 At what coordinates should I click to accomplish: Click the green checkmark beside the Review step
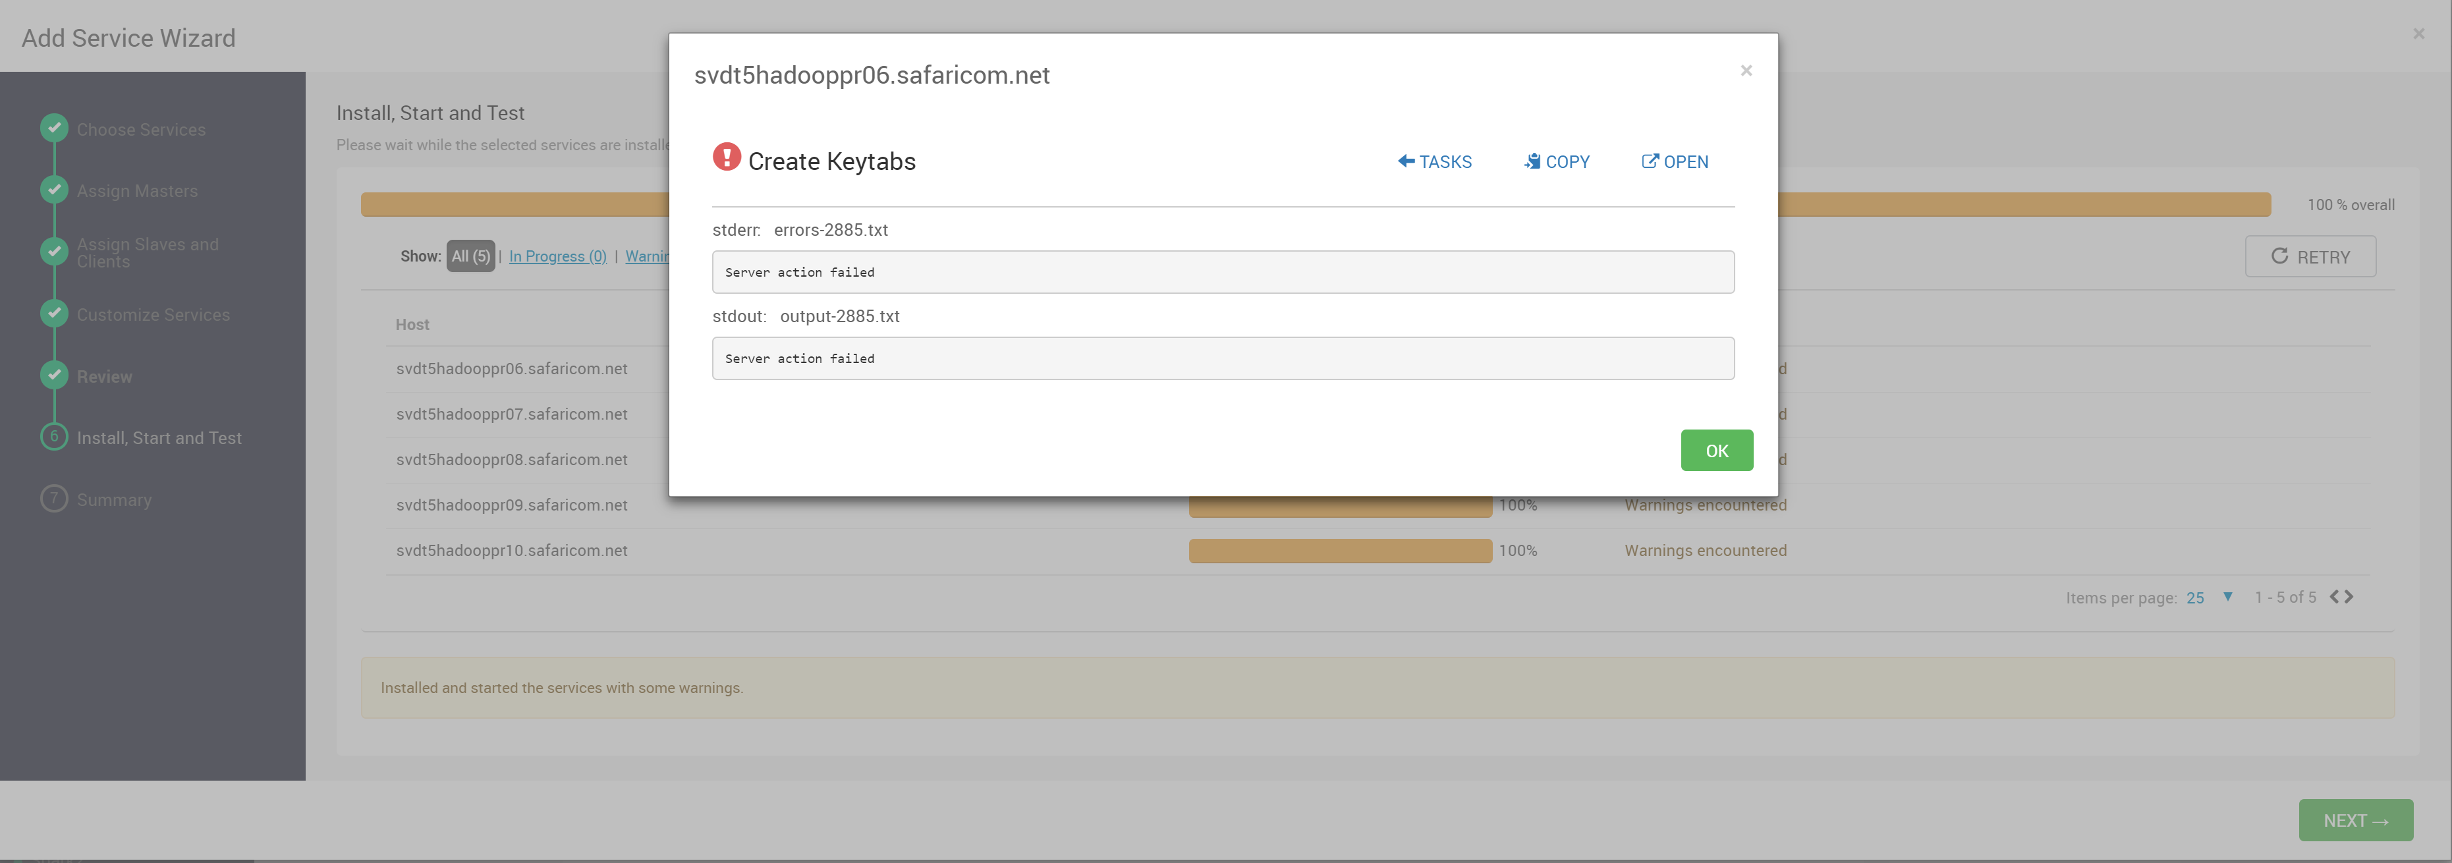[54, 375]
